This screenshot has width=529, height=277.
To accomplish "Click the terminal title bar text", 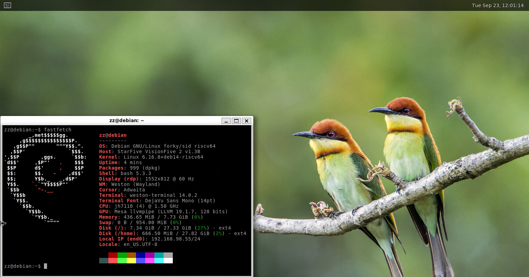I will point(126,120).
